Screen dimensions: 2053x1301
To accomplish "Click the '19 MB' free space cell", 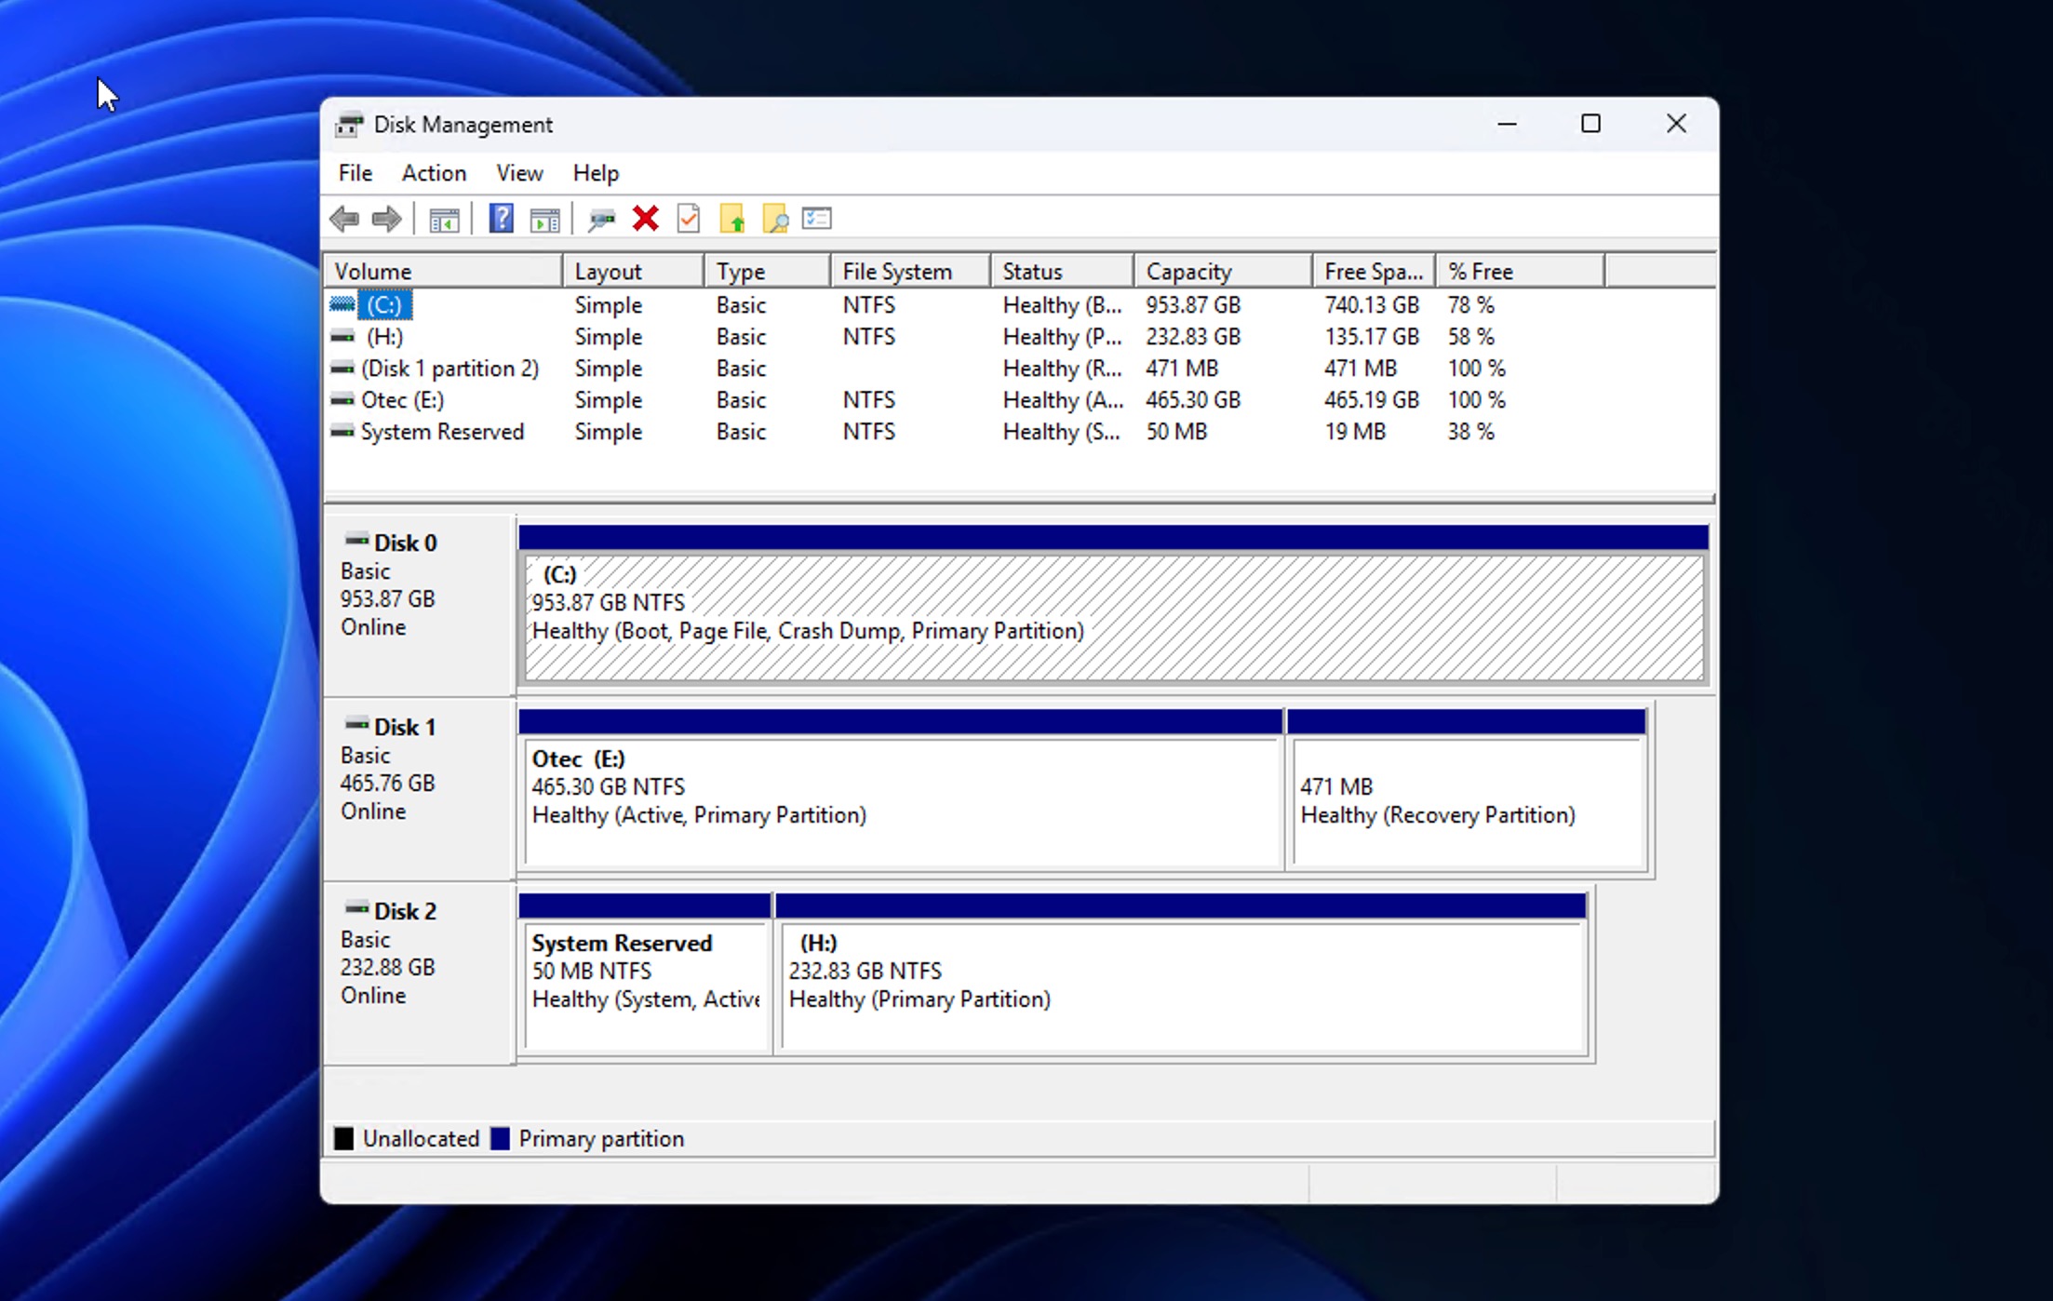I will [x=1355, y=432].
